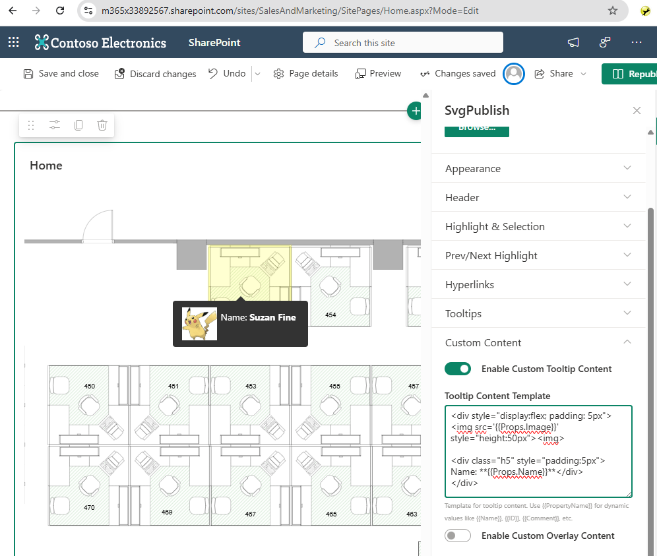Select cubicle 454 on the floor plan
Viewport: 657px width, 556px height.
(x=331, y=286)
